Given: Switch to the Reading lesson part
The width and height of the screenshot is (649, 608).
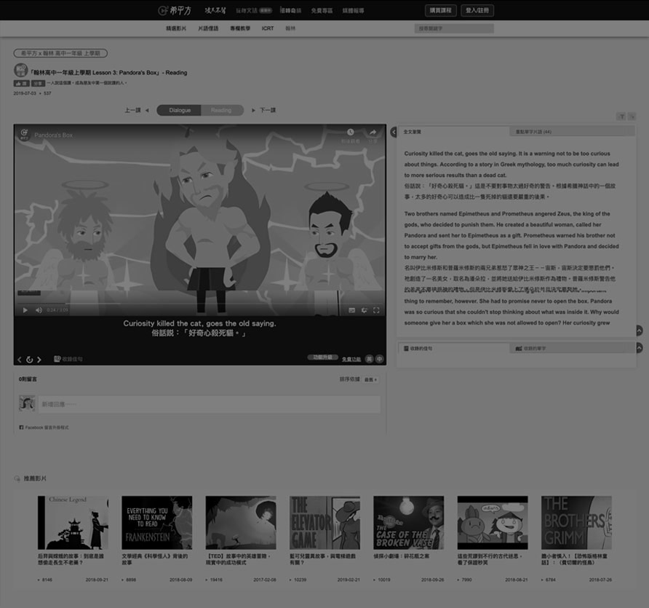Looking at the screenshot, I should tap(221, 110).
